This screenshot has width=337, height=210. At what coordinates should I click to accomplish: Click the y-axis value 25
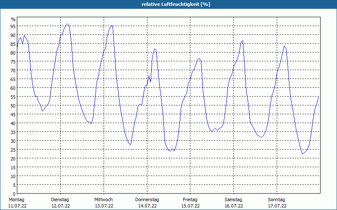pos(13,150)
